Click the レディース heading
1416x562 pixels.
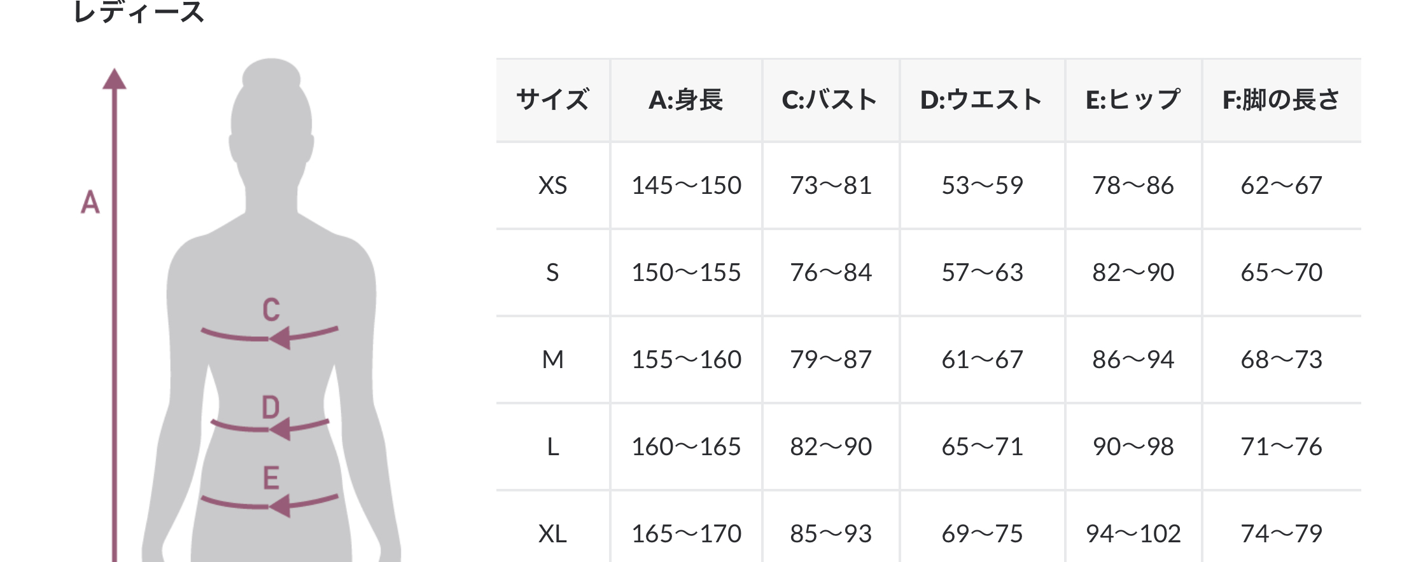point(139,13)
